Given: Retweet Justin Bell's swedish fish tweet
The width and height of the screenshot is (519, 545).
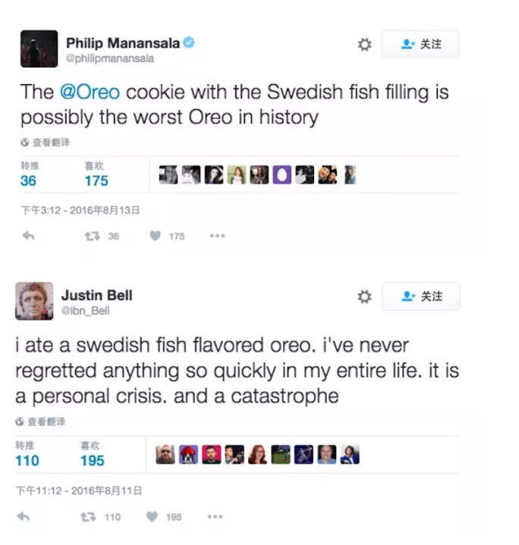Looking at the screenshot, I should (88, 517).
